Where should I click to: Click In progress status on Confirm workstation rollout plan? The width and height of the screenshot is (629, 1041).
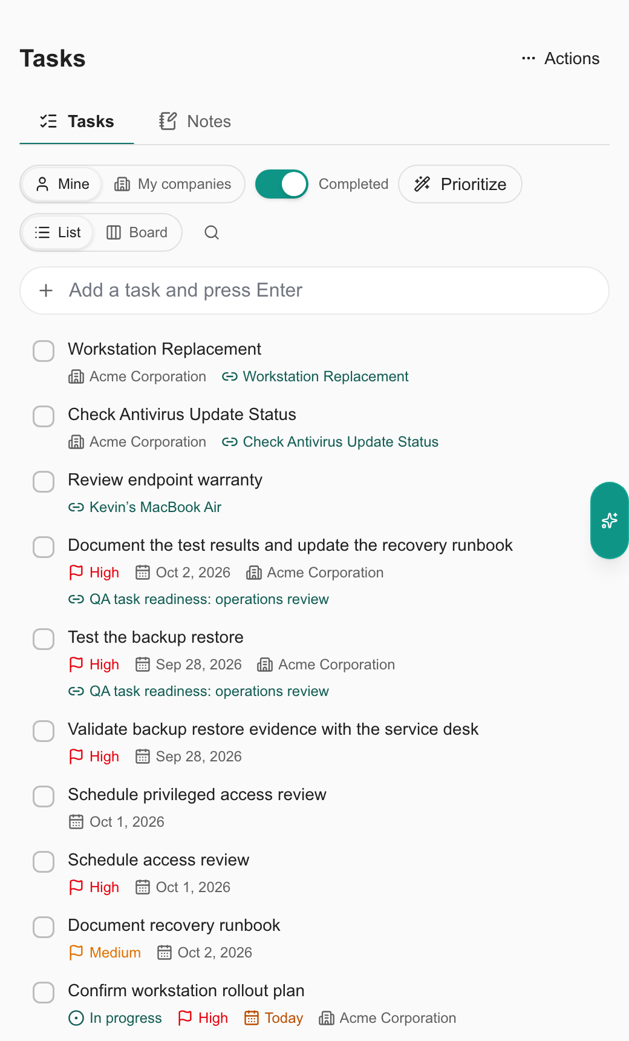click(x=115, y=1018)
